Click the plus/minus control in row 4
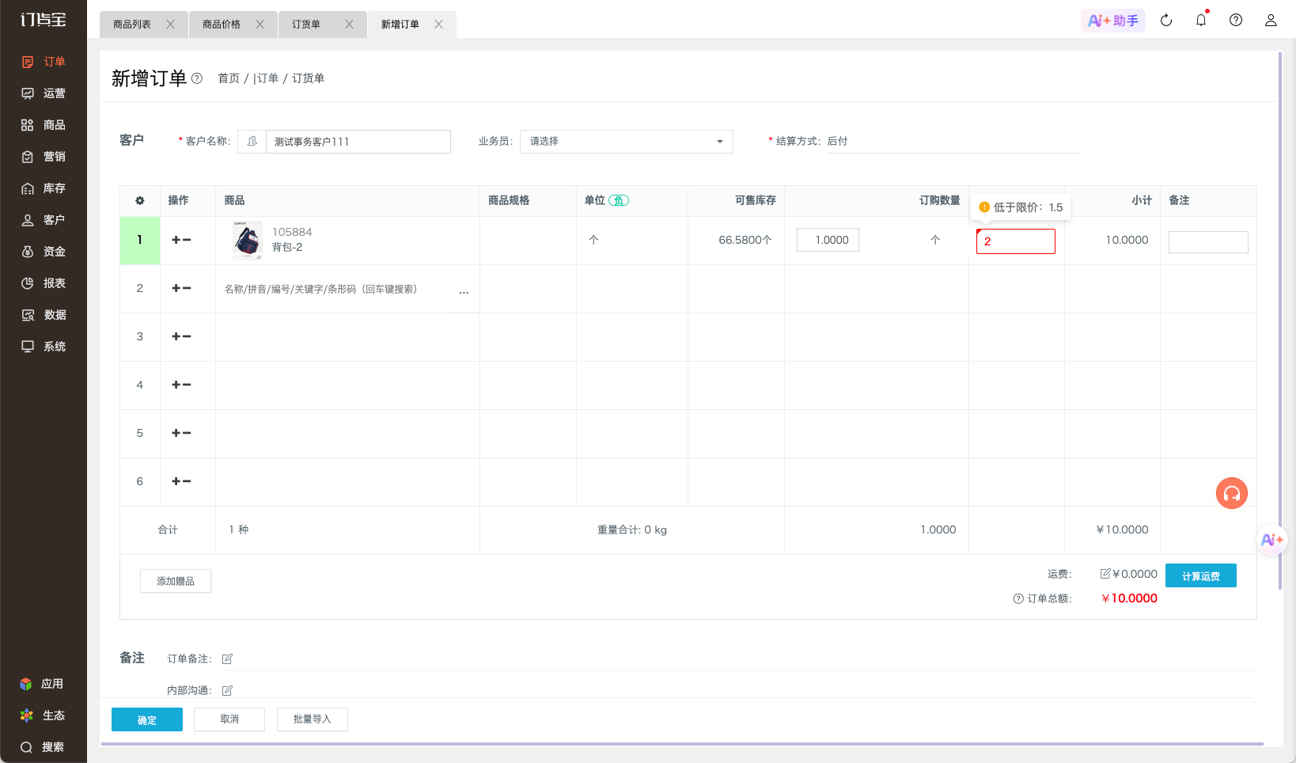The width and height of the screenshot is (1296, 763). coord(181,385)
